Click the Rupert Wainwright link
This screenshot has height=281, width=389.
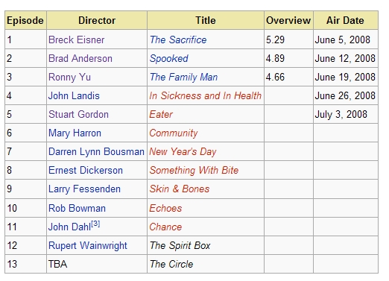88,246
